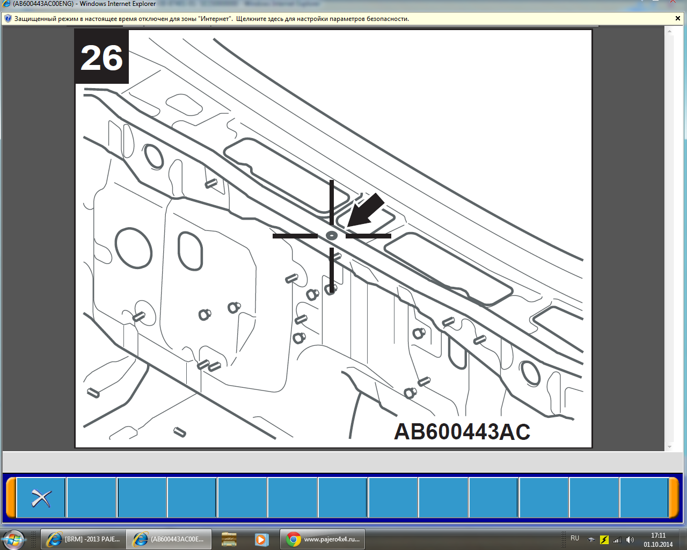Open the protected mode security settings message
687x550 pixels.
point(211,19)
